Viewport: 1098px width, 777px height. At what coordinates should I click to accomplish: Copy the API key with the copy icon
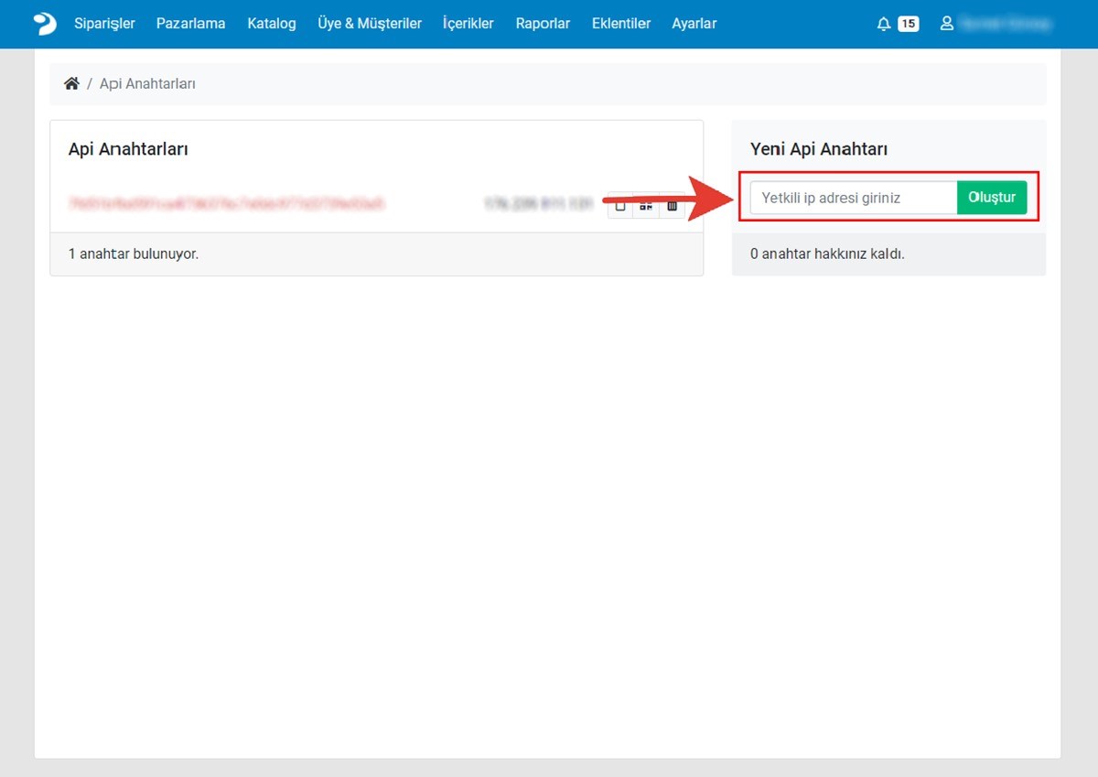620,206
